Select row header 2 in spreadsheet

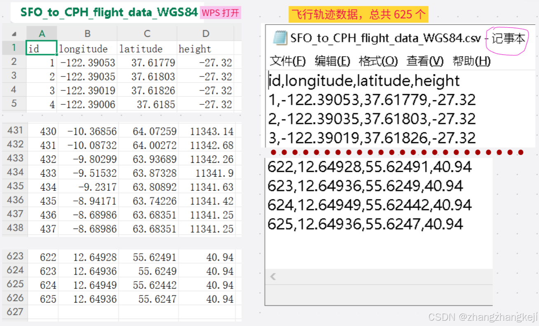click(x=14, y=62)
